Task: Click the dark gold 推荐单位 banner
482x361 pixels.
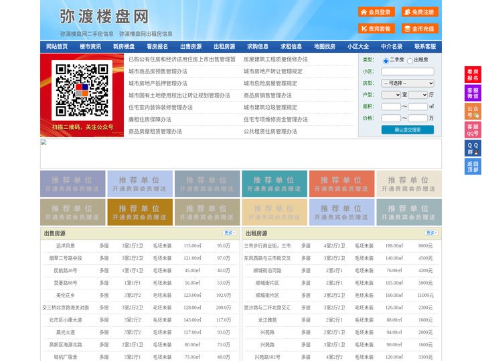Action: [140, 212]
